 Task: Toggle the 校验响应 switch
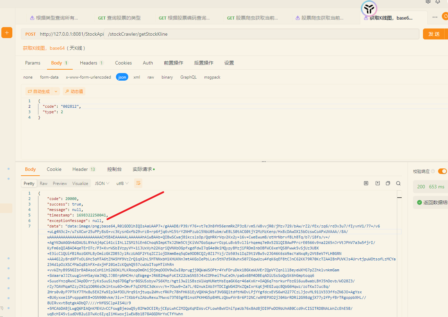pos(443,171)
